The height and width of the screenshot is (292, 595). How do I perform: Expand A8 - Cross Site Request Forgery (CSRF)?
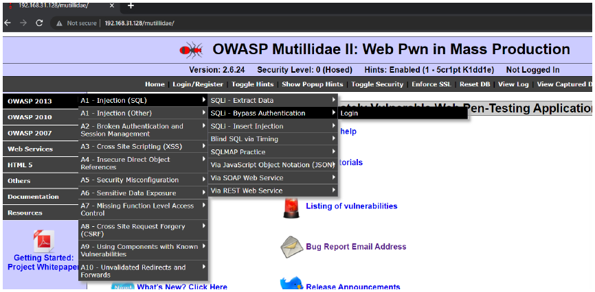point(143,230)
